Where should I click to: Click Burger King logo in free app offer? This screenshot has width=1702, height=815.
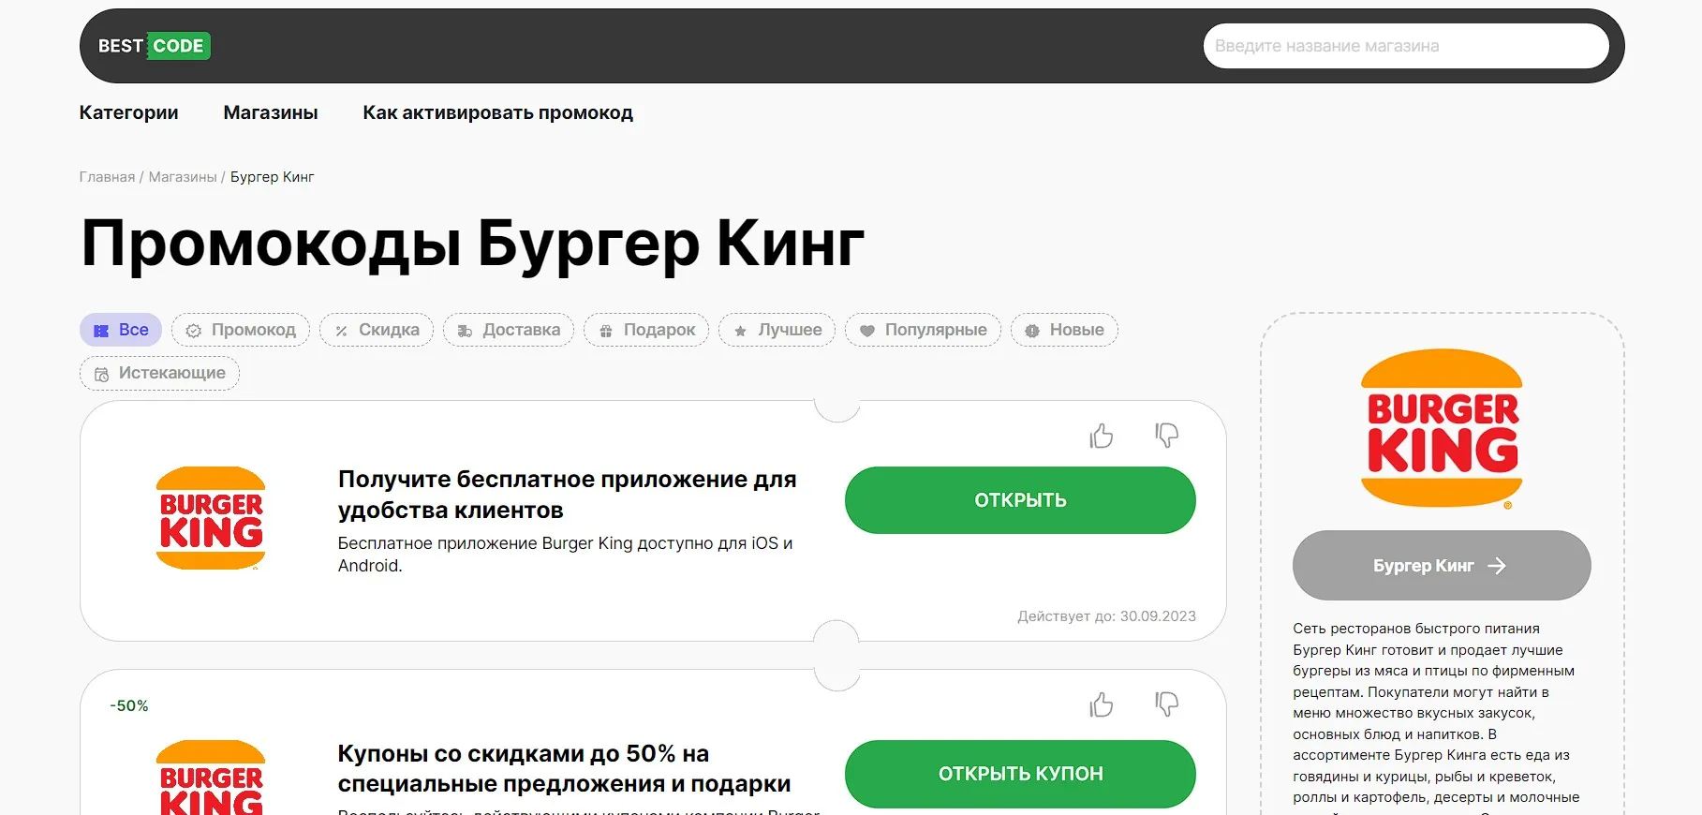tap(211, 518)
